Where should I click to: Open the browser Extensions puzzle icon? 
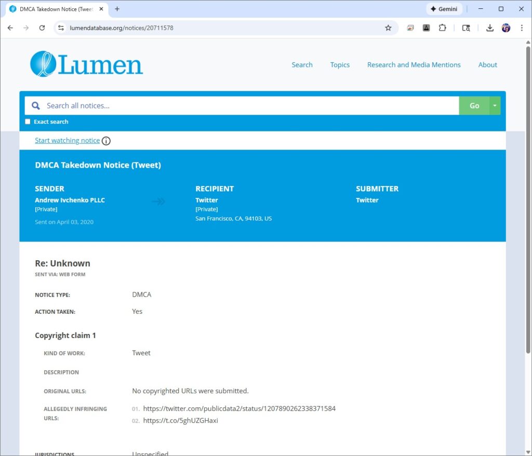[x=442, y=28]
